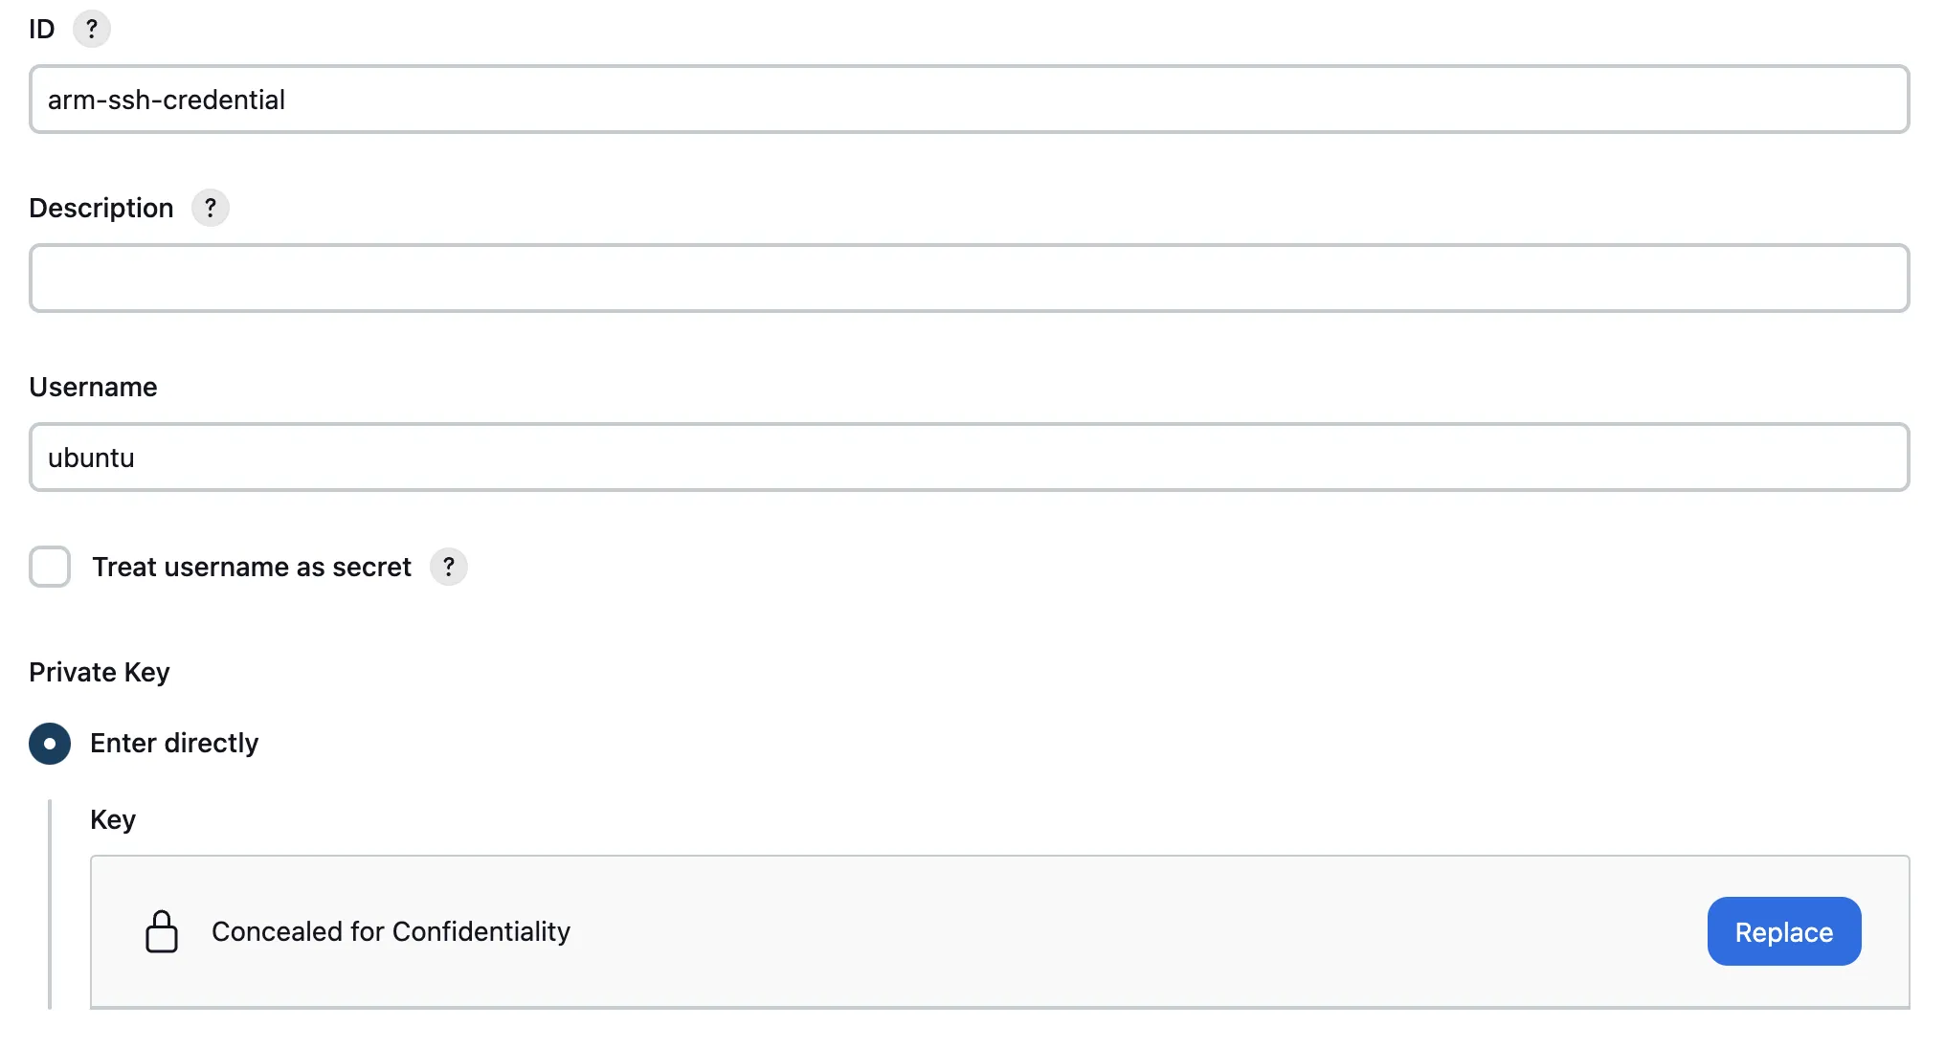Click the lock icon in Key box
Viewport: 1945px width, 1049px height.
tap(162, 931)
